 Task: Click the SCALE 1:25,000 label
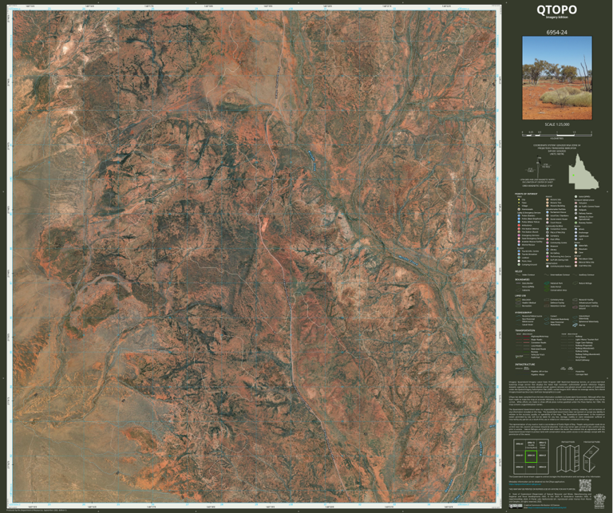pos(556,124)
